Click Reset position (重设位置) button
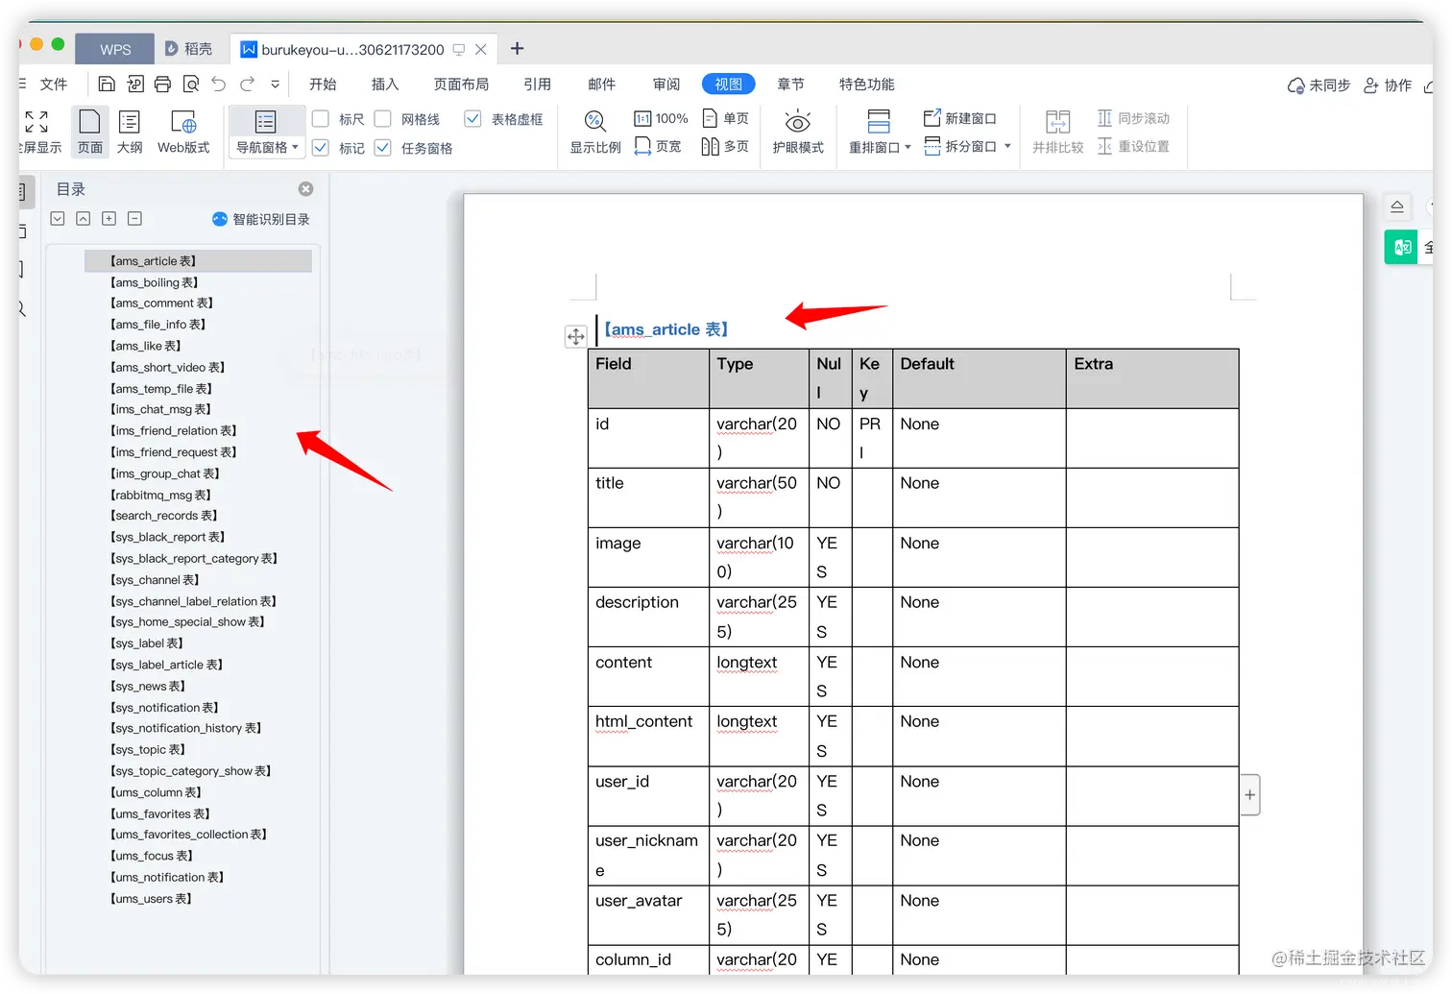 coord(1133,146)
